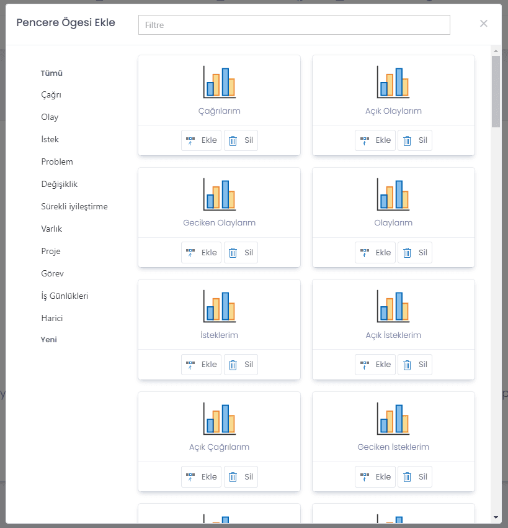Viewport: 508px width, 528px height.
Task: Delete the Açık Çağrılarım widget with Sil
Action: pos(241,477)
